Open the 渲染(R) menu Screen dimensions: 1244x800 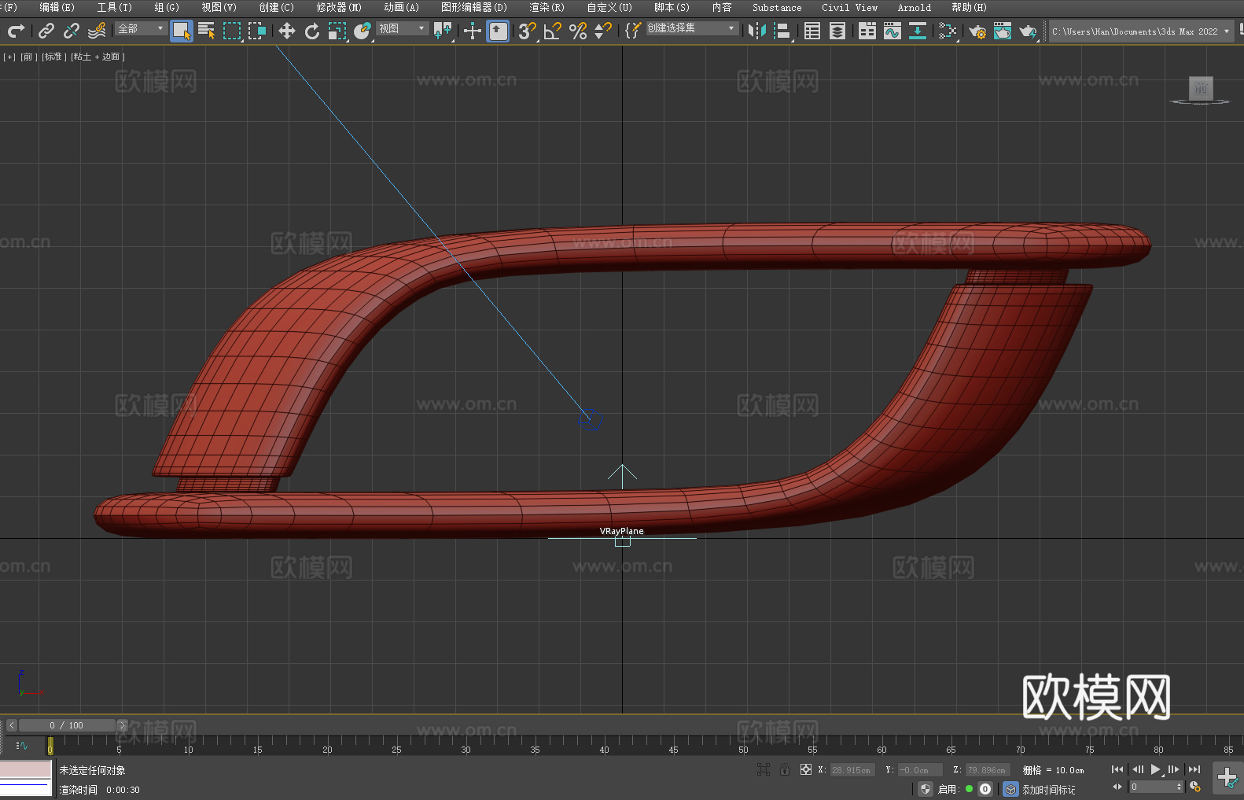pos(547,7)
